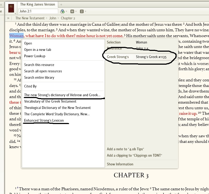Click Show Information
Screen dimensions: 209x194
120,164
